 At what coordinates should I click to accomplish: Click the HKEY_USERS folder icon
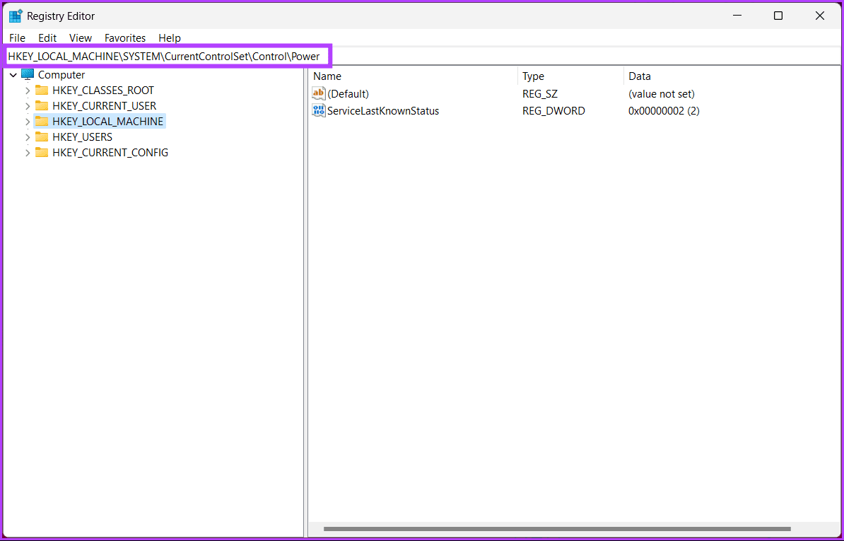[x=42, y=137]
